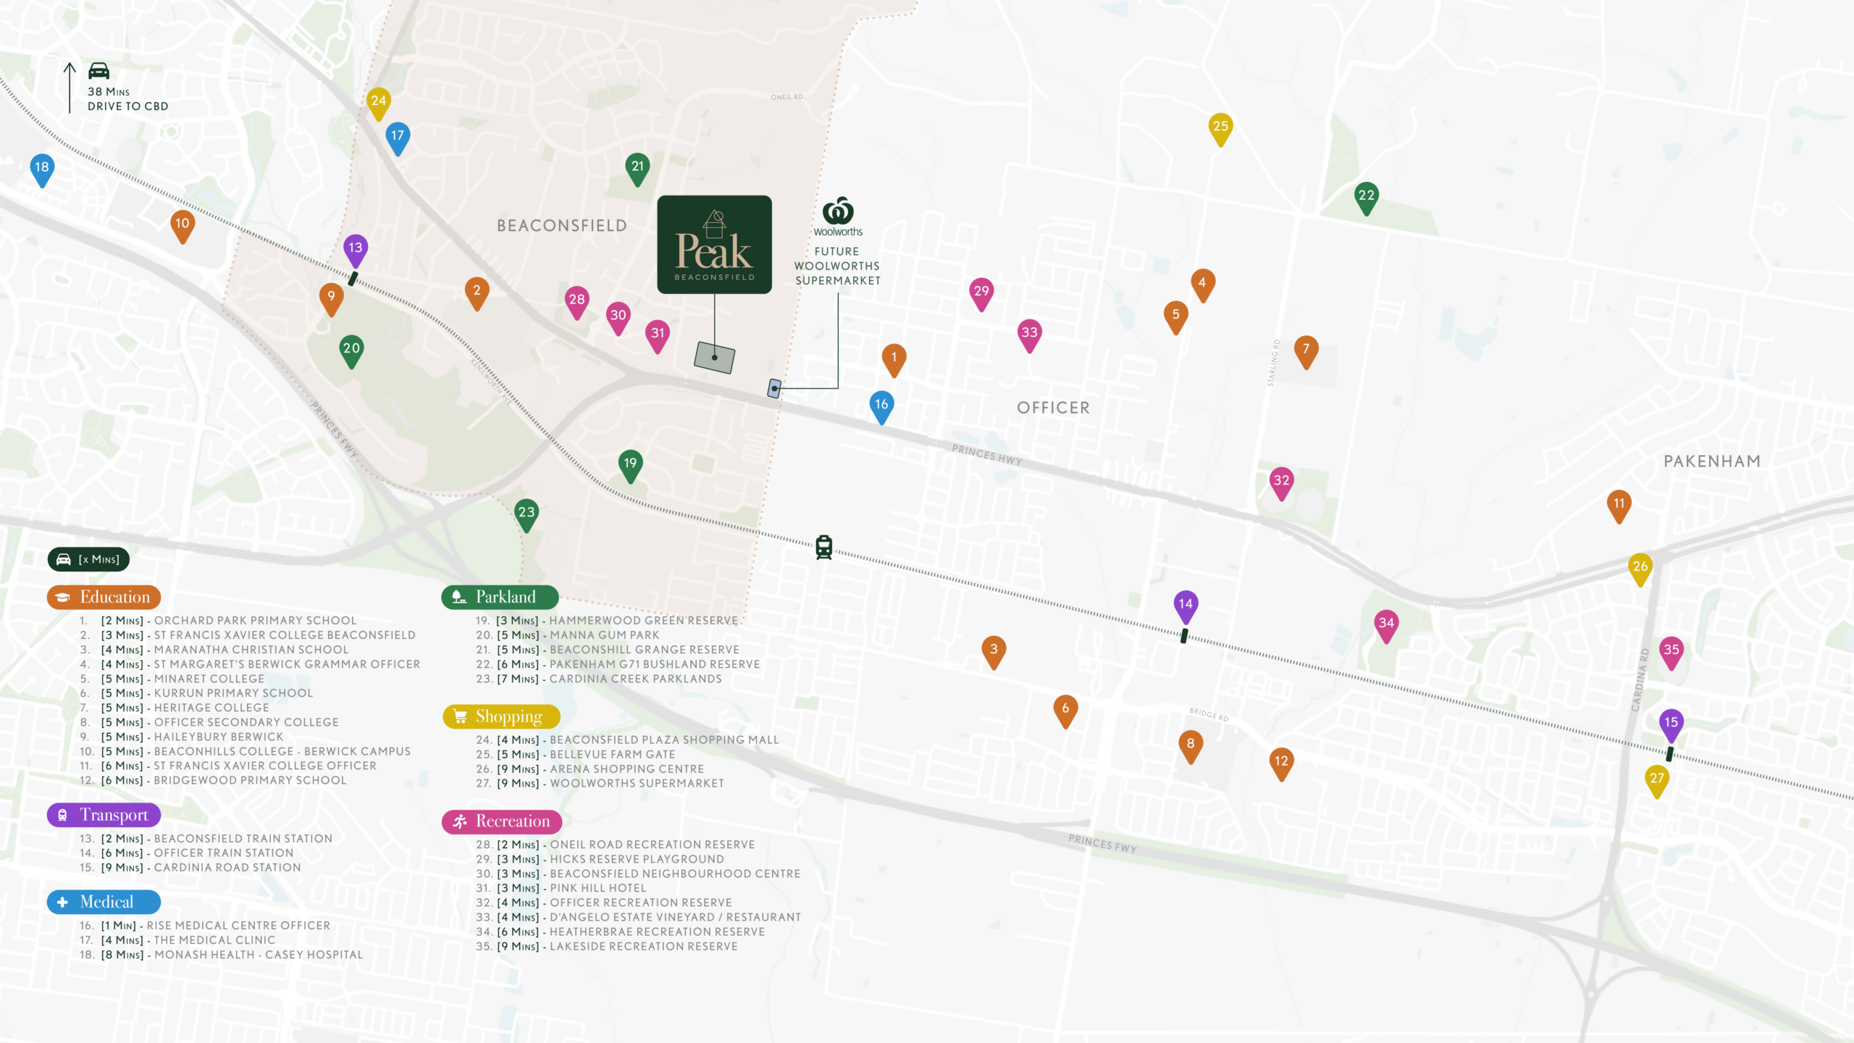Click 'Orchard Park Primary School' list entry
The width and height of the screenshot is (1854, 1043).
218,621
